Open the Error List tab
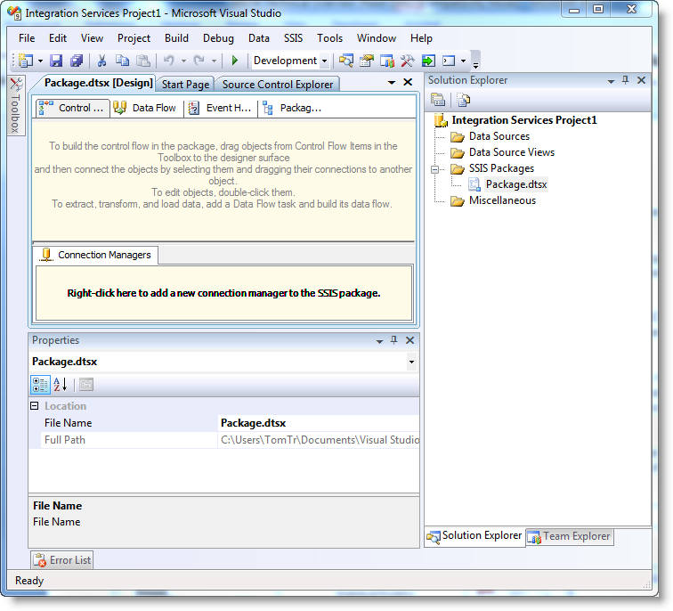Image resolution: width=673 pixels, height=611 pixels. [62, 560]
